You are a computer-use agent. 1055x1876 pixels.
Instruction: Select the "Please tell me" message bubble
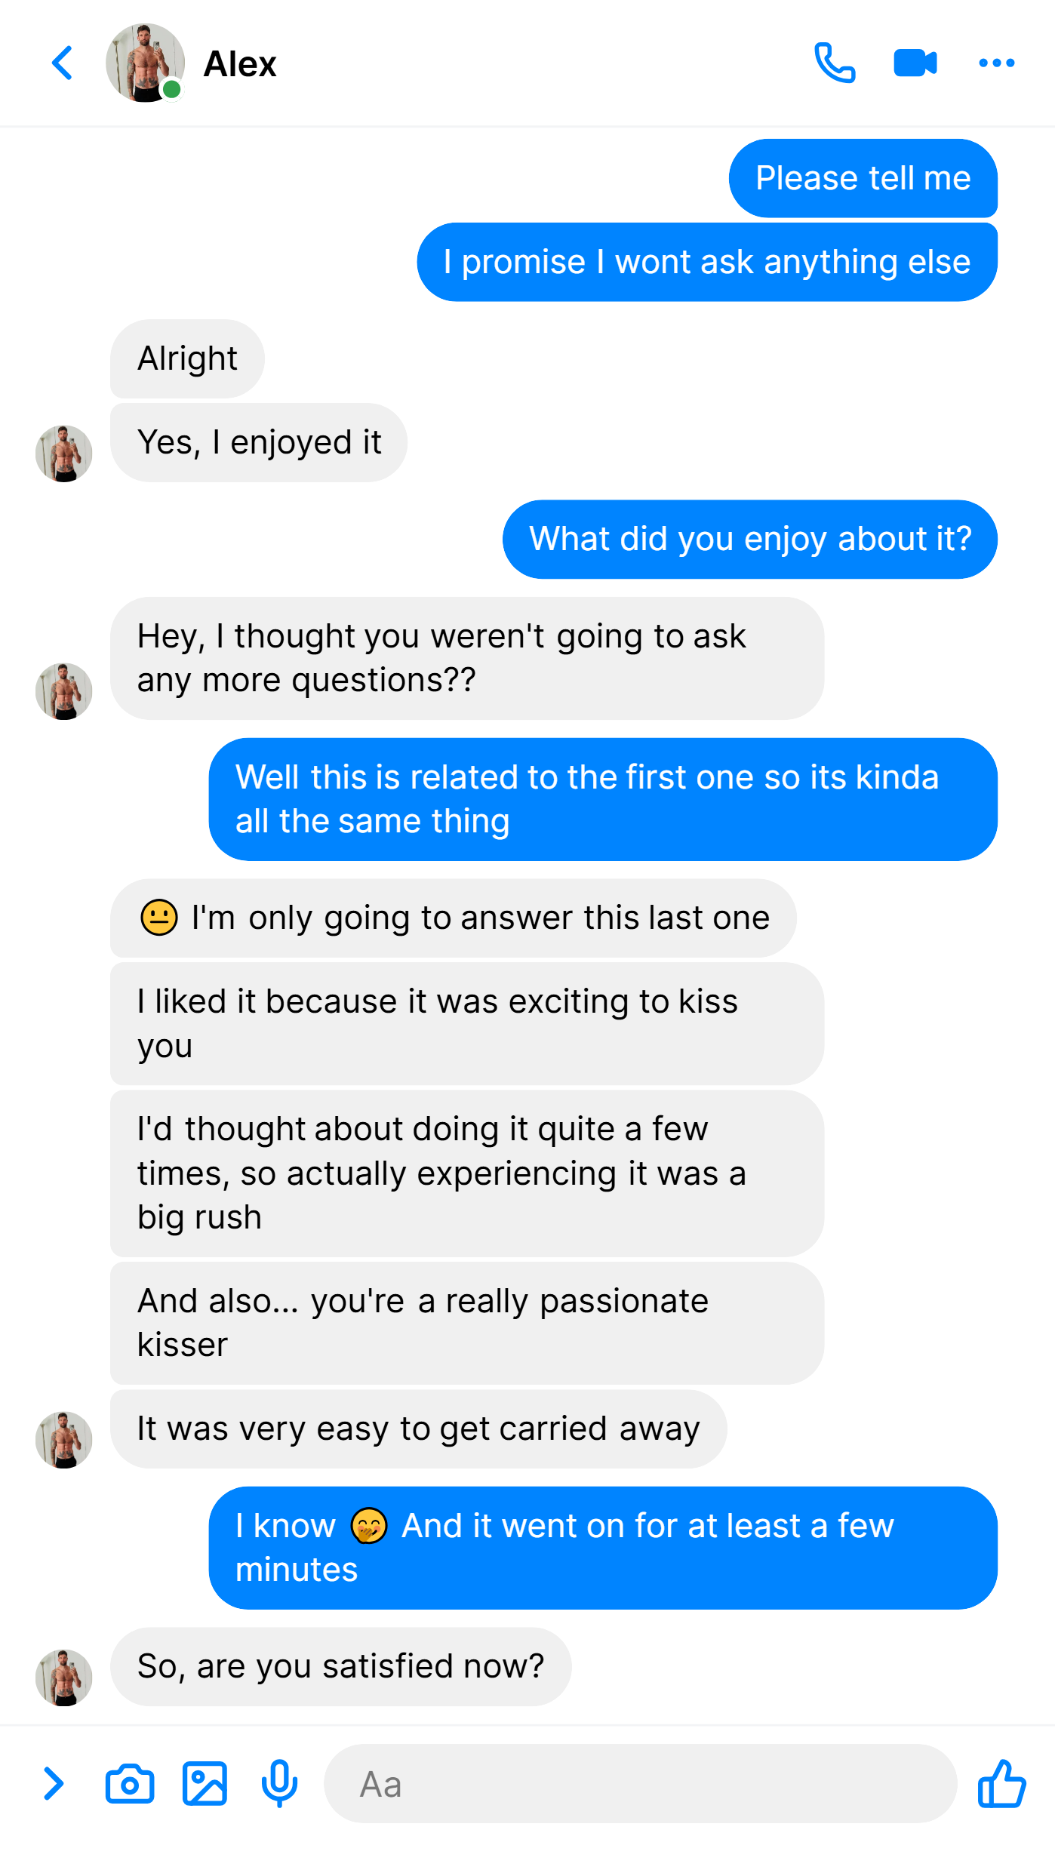[863, 178]
